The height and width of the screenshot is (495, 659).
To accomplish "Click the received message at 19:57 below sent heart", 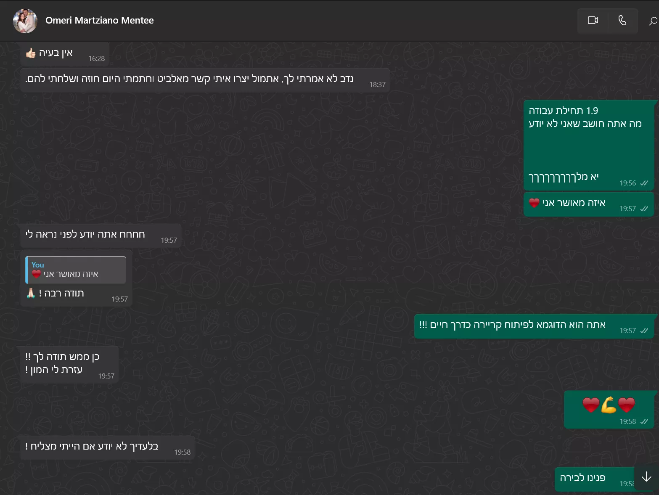I will [x=101, y=236].
